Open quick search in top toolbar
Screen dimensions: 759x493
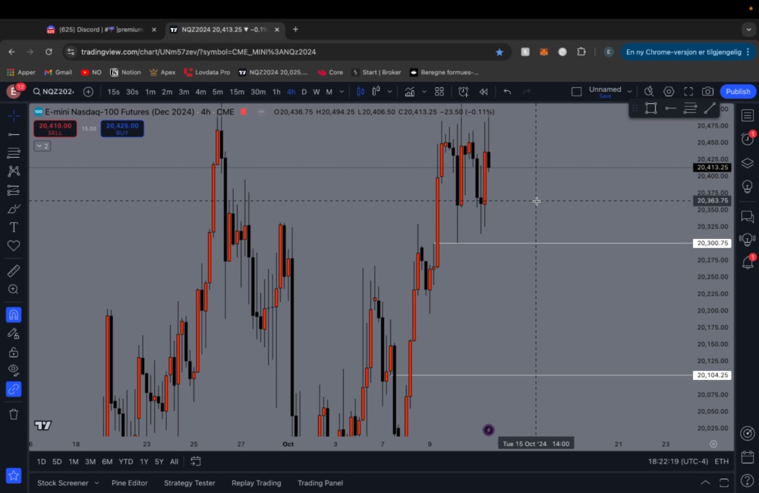pyautogui.click(x=649, y=92)
